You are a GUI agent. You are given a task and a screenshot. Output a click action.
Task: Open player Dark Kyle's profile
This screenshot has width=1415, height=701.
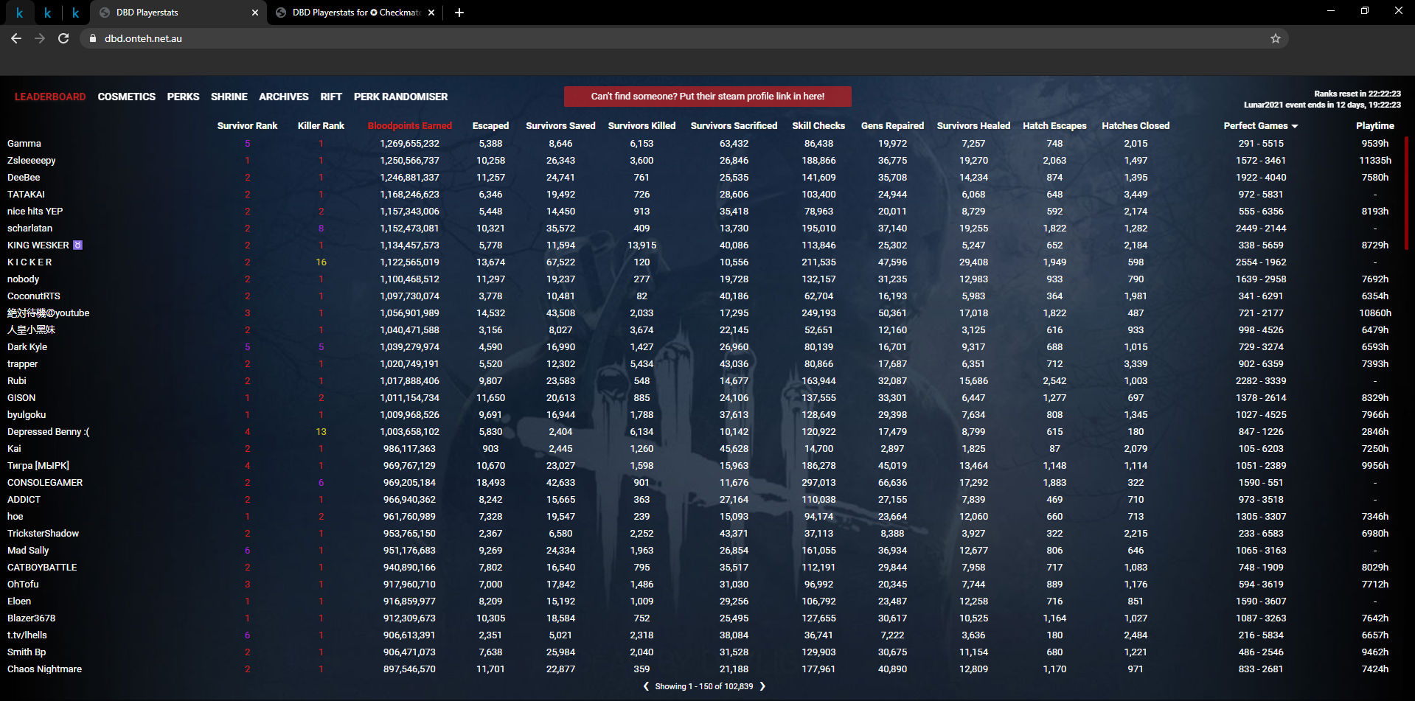(27, 347)
